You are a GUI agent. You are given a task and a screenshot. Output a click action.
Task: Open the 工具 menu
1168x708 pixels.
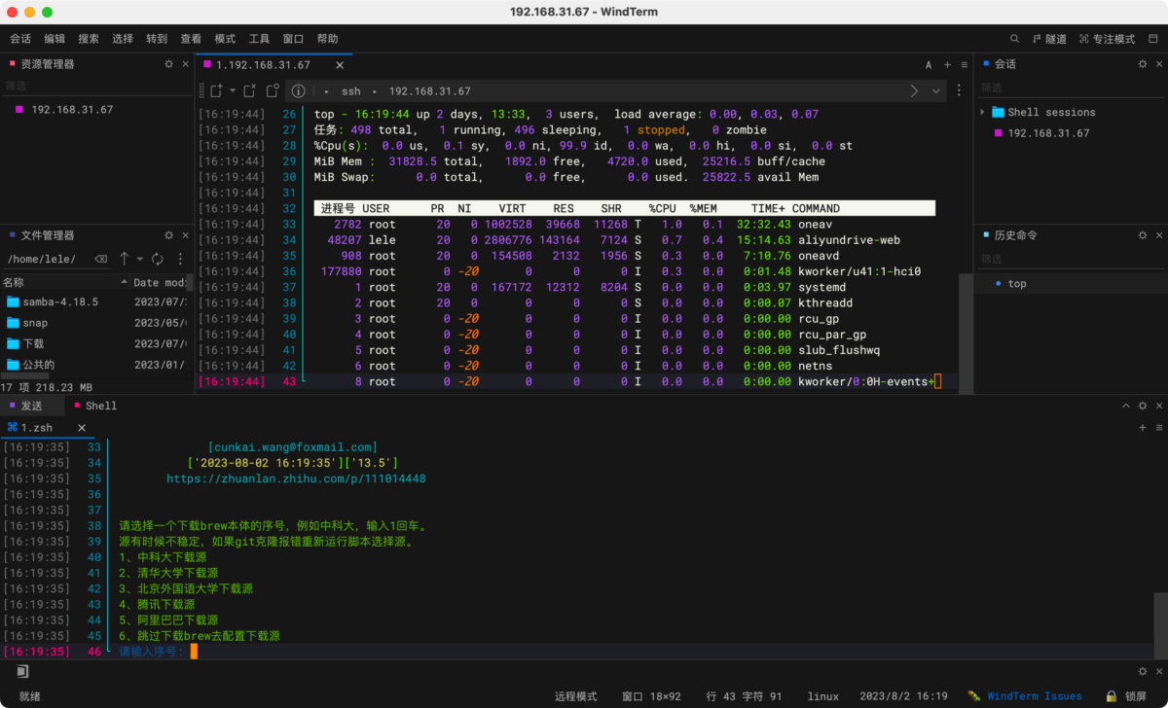259,39
